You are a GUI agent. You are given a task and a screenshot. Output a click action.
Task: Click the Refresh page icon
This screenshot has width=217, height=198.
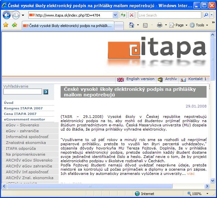tap(123, 15)
